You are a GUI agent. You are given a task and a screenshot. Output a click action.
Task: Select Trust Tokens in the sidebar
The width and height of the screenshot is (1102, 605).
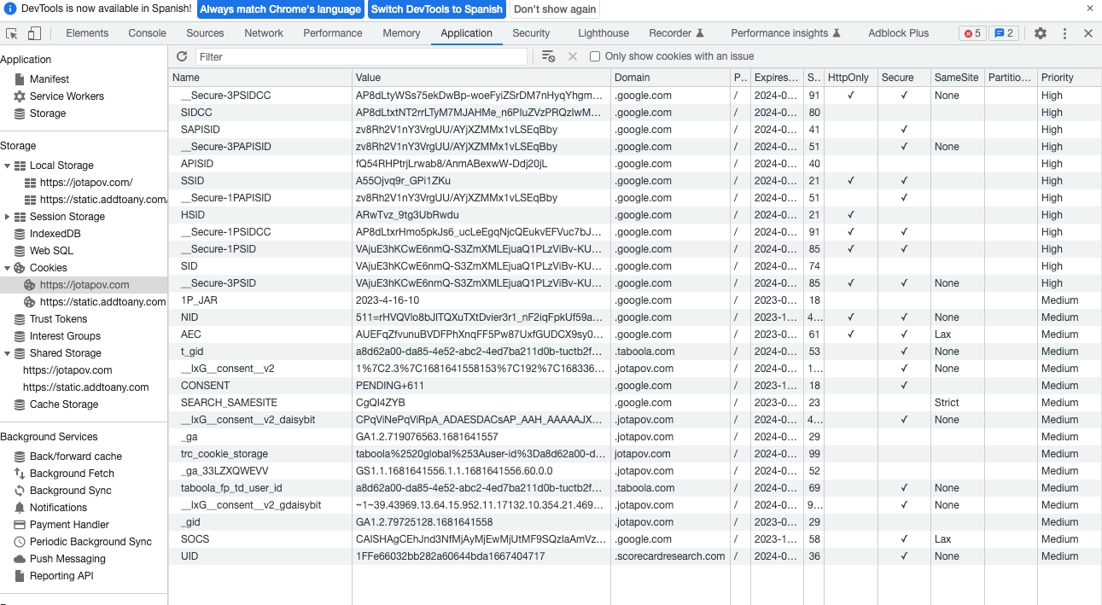point(58,319)
